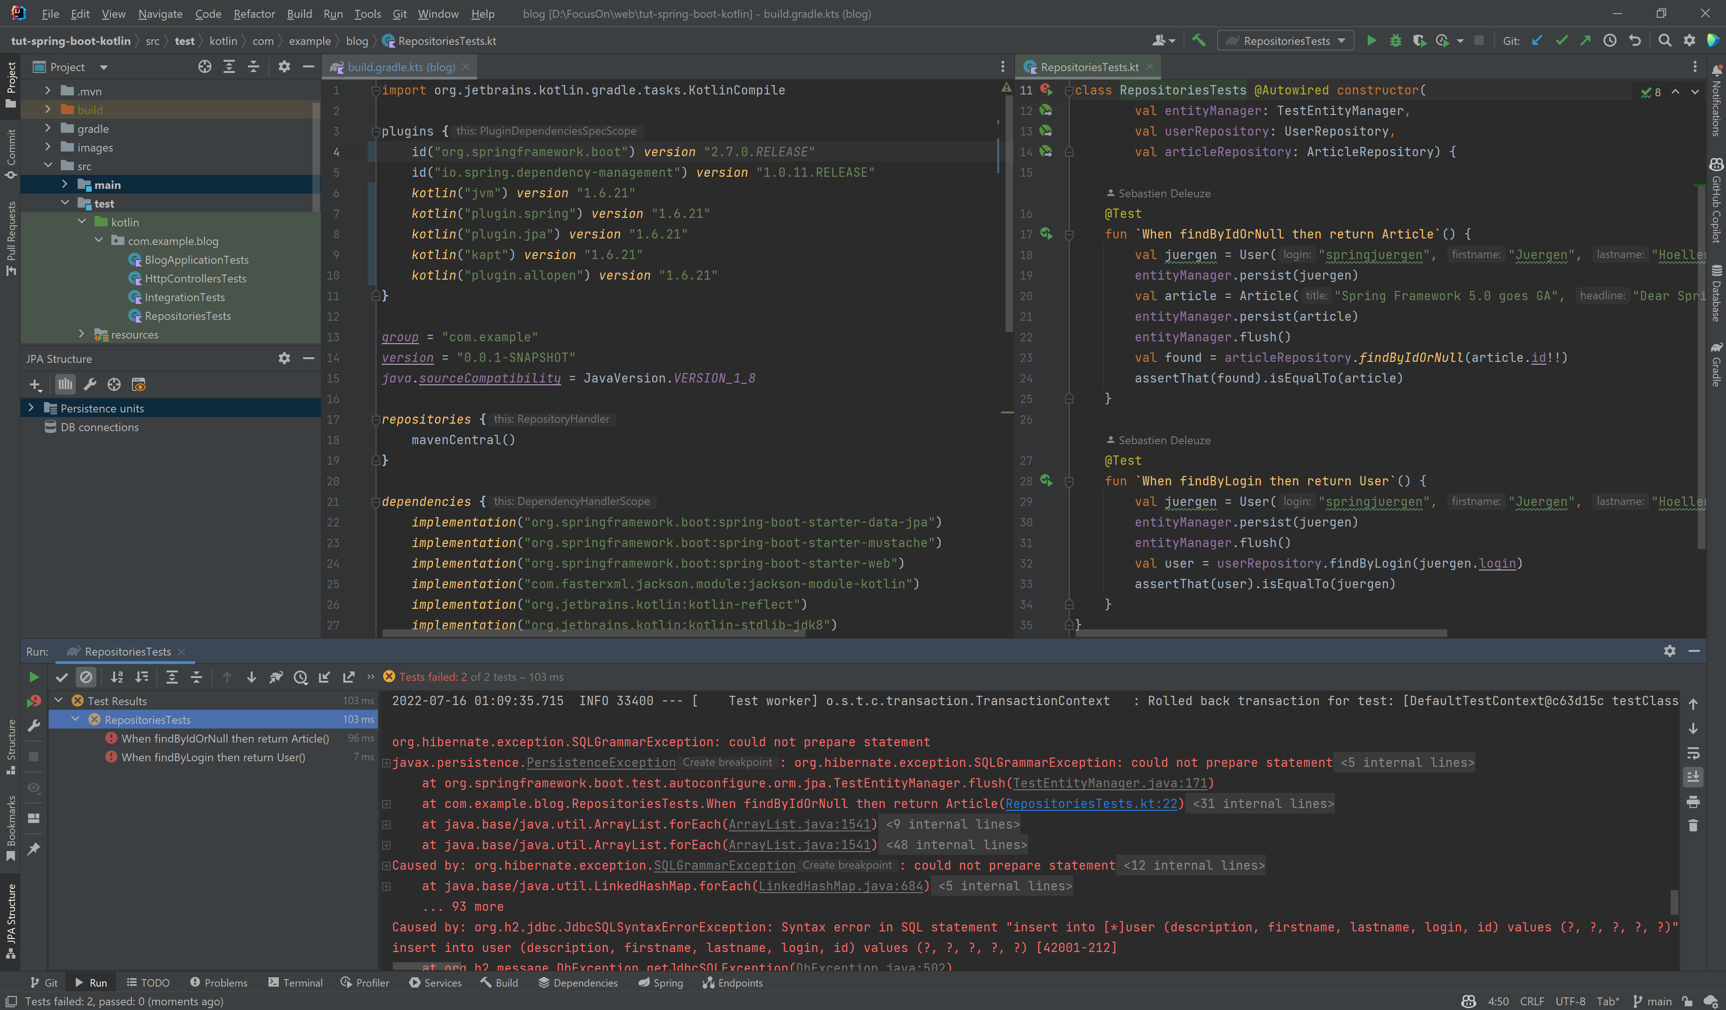Open the Refactor menu
1726x1010 pixels.
(254, 14)
